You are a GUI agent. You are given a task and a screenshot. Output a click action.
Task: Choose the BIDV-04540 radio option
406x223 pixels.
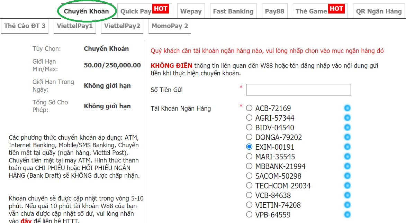[249, 127]
